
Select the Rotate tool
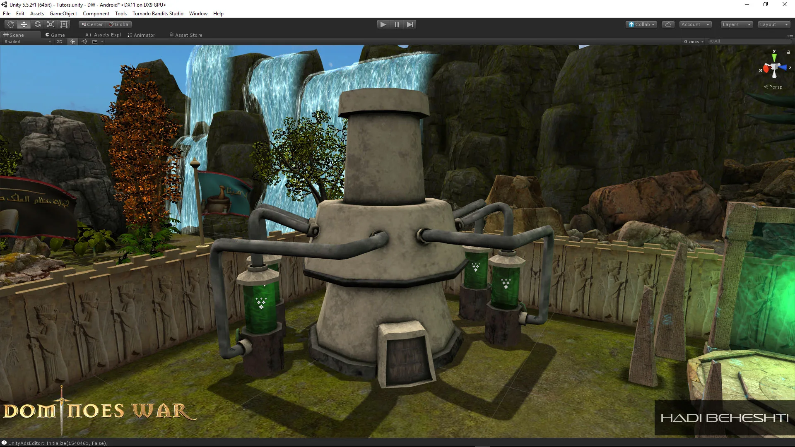(37, 24)
